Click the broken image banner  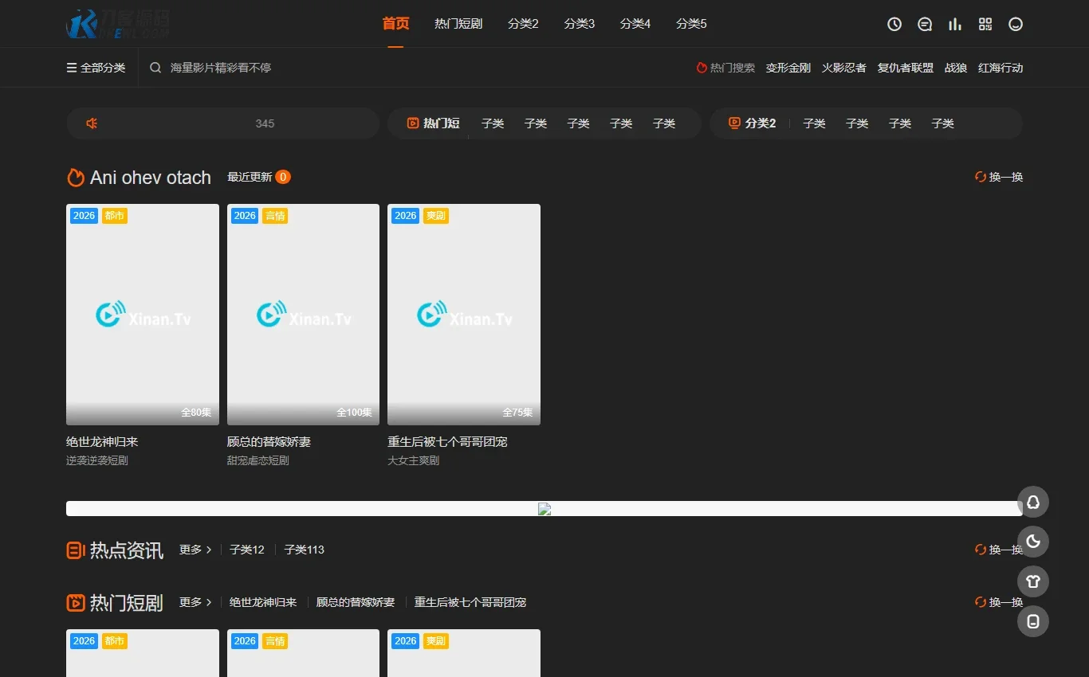coord(544,508)
